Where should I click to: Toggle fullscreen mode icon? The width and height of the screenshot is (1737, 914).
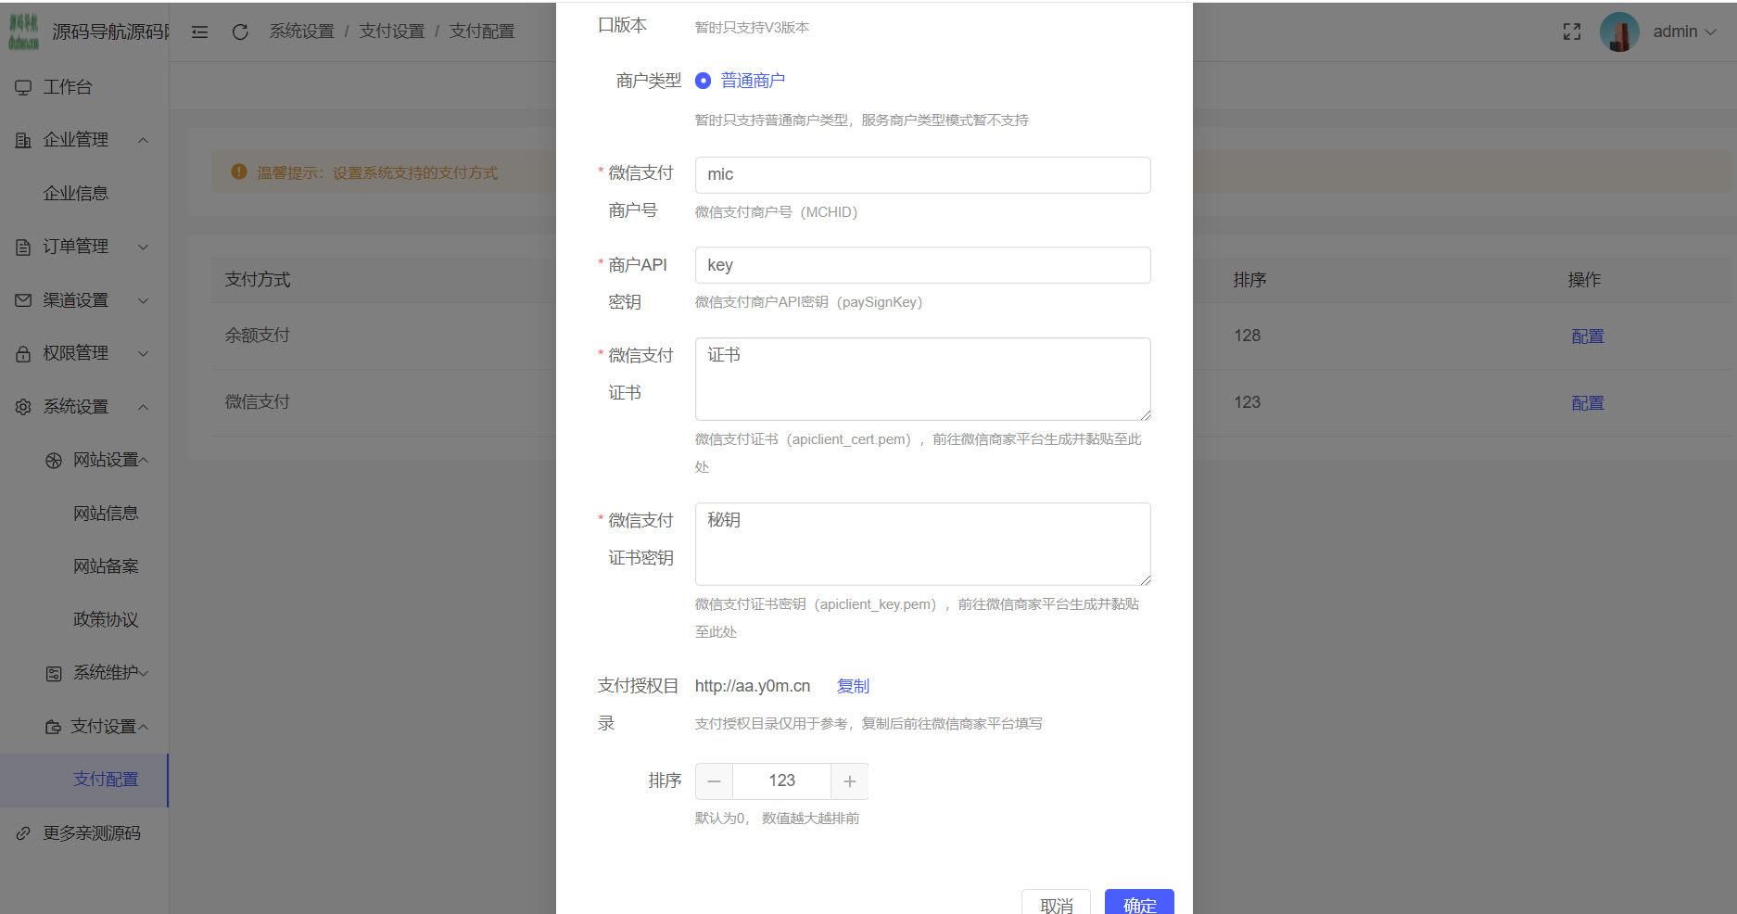pos(1571,32)
